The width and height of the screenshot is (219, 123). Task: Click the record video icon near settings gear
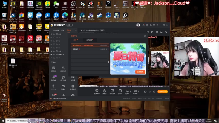pyautogui.click(x=145, y=92)
